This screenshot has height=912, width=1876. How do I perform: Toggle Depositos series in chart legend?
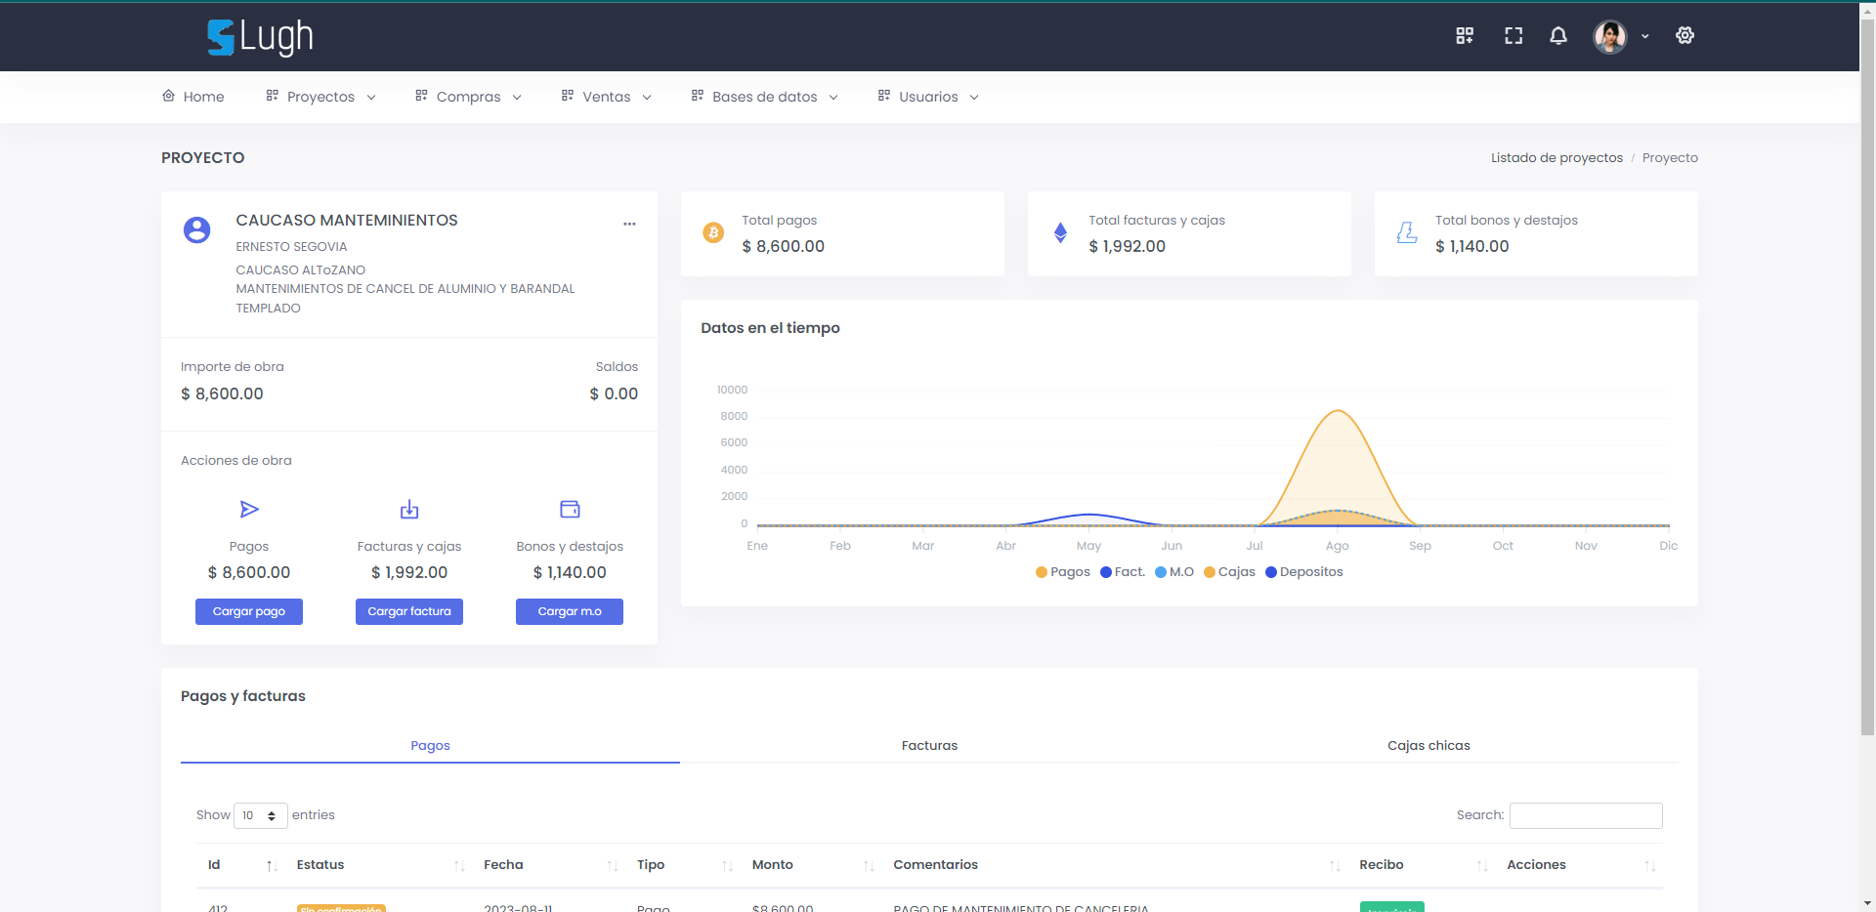coord(1304,572)
